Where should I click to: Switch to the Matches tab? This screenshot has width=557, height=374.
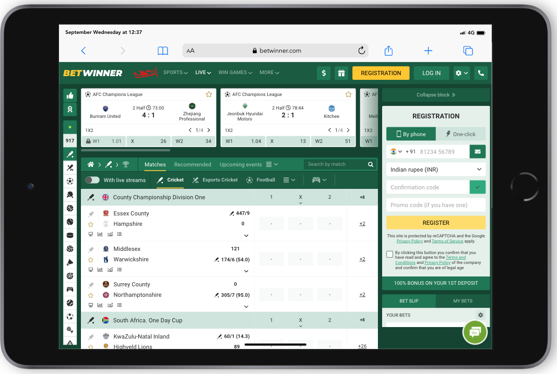[155, 165]
